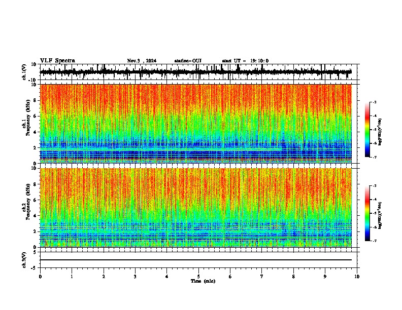Click the "VLF Spectra" title text
This screenshot has height=310, width=402.
click(57, 61)
